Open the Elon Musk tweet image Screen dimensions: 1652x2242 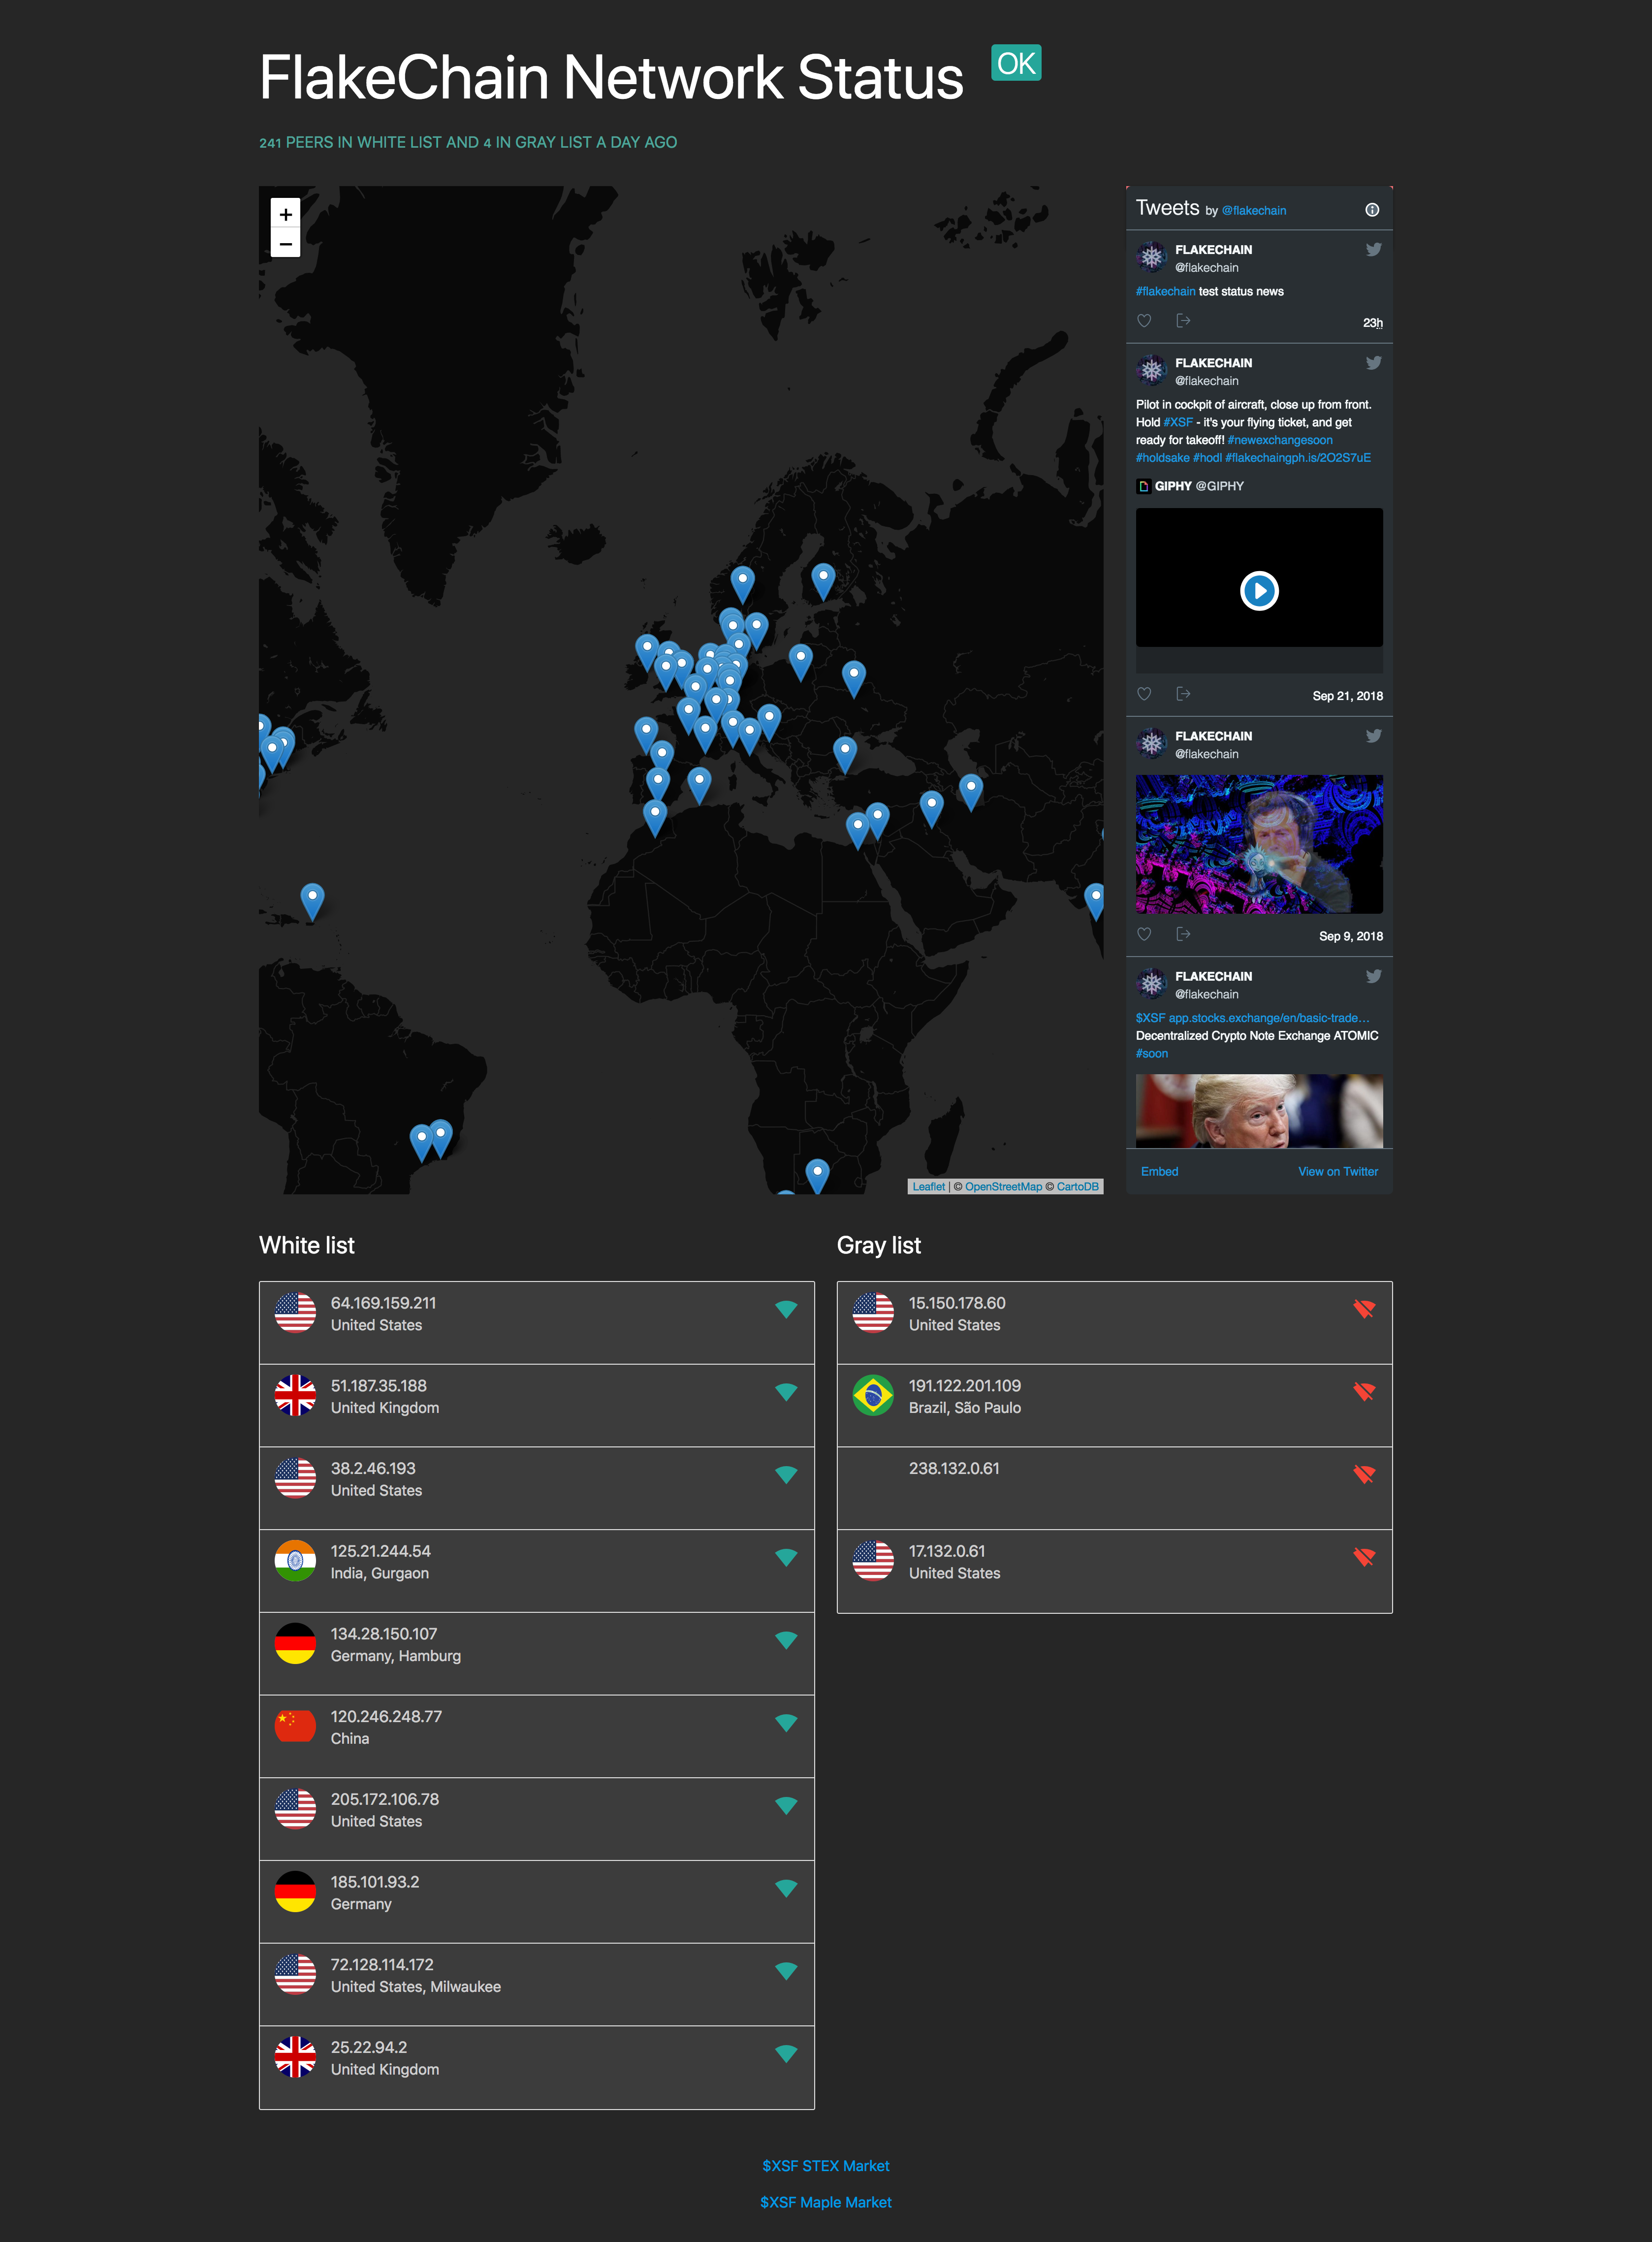click(x=1258, y=843)
